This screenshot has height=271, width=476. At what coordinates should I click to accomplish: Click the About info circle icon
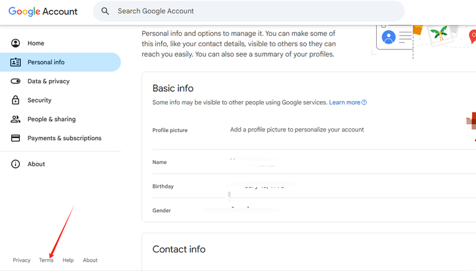[15, 164]
